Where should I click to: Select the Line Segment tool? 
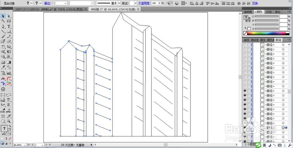coord(3,31)
